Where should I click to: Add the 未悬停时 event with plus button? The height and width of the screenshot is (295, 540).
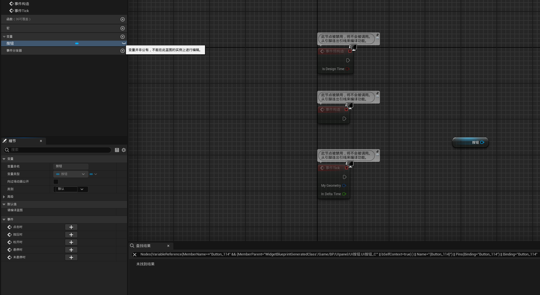71,257
